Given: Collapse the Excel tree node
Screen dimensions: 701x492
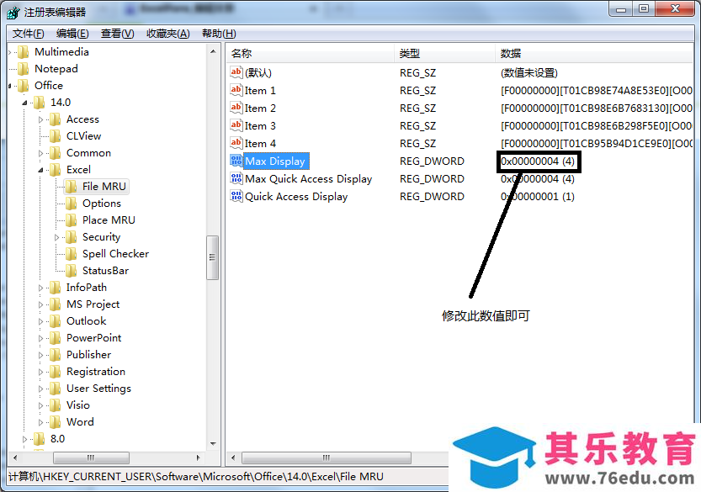Looking at the screenshot, I should [40, 170].
